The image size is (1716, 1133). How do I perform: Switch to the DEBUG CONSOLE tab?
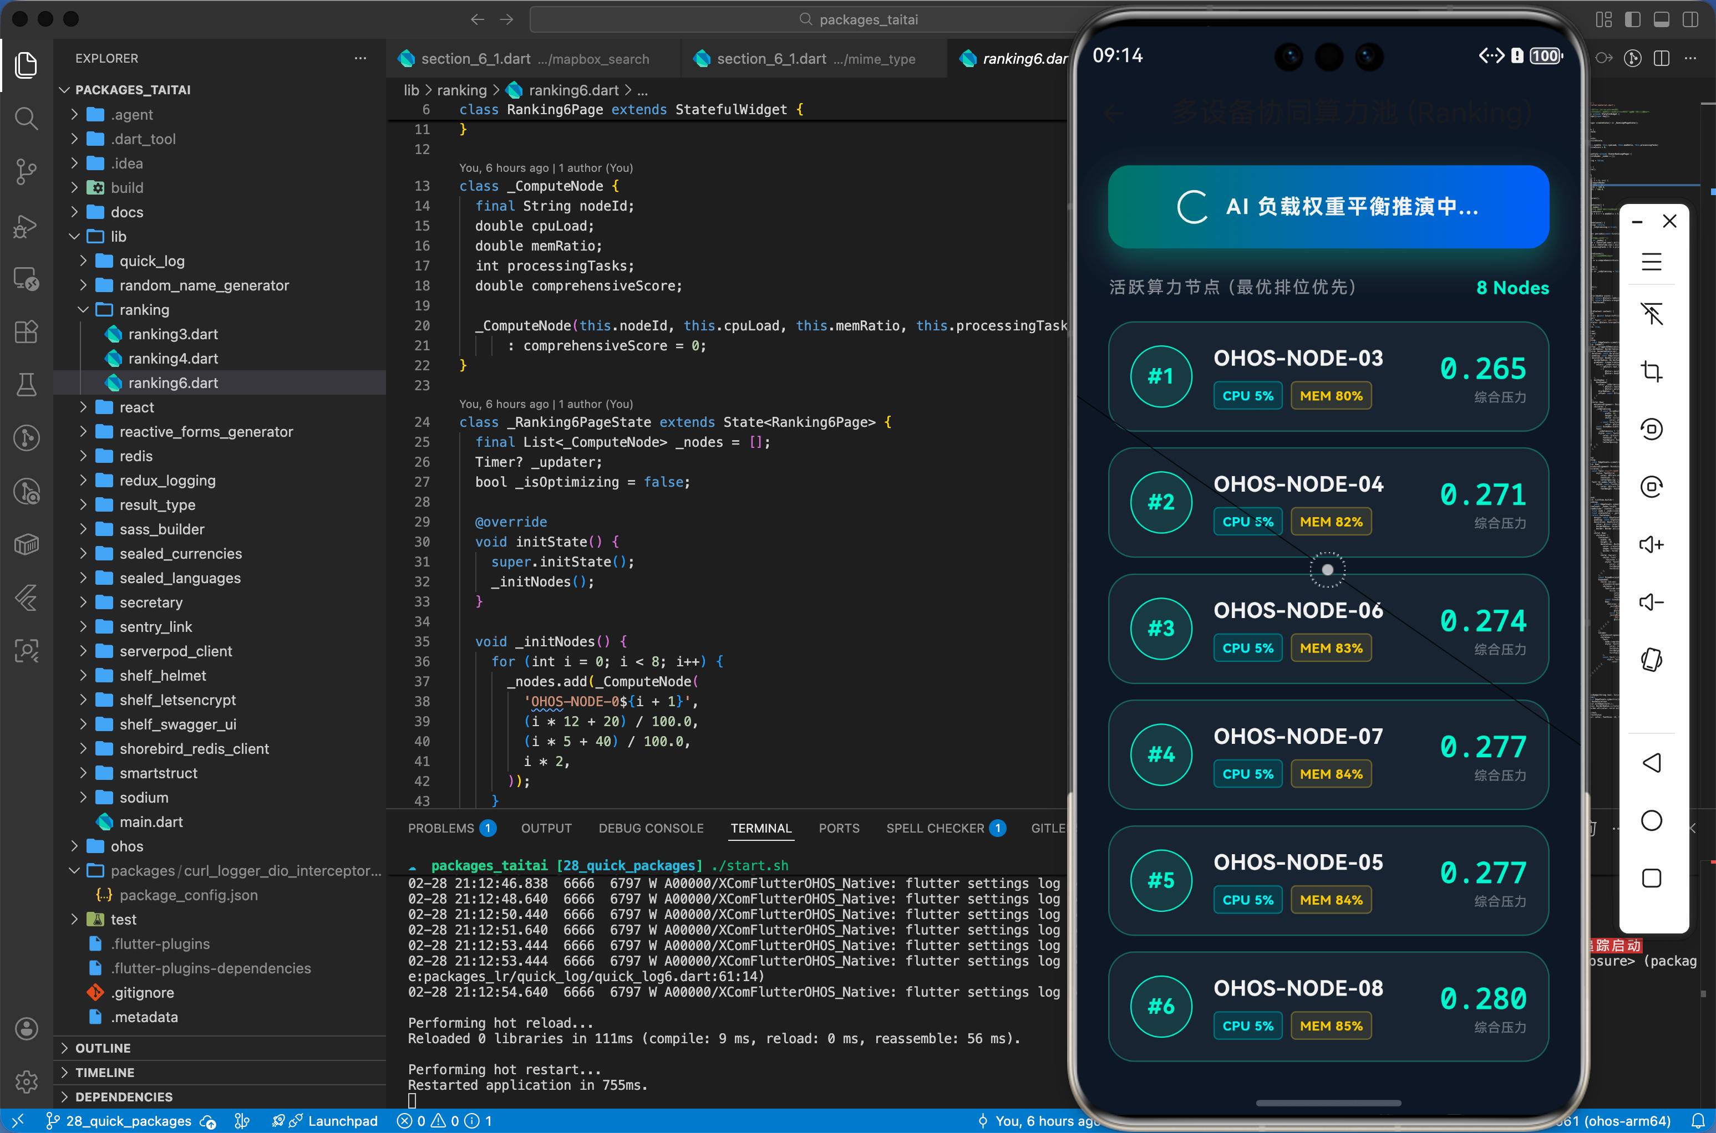tap(651, 828)
